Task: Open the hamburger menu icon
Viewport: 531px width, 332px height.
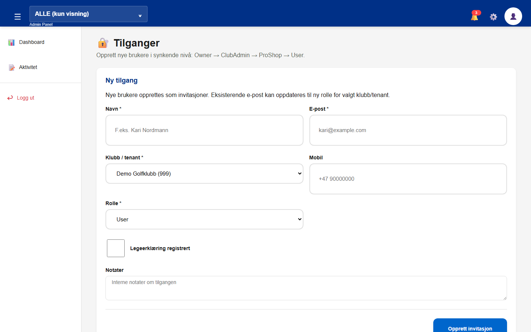Action: coord(17,17)
